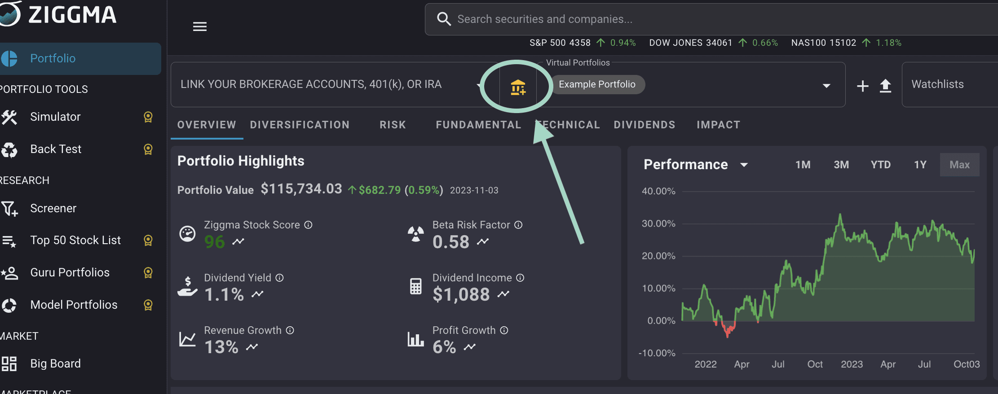Open Dividend Income trend icon
Image resolution: width=998 pixels, height=394 pixels.
tap(503, 294)
